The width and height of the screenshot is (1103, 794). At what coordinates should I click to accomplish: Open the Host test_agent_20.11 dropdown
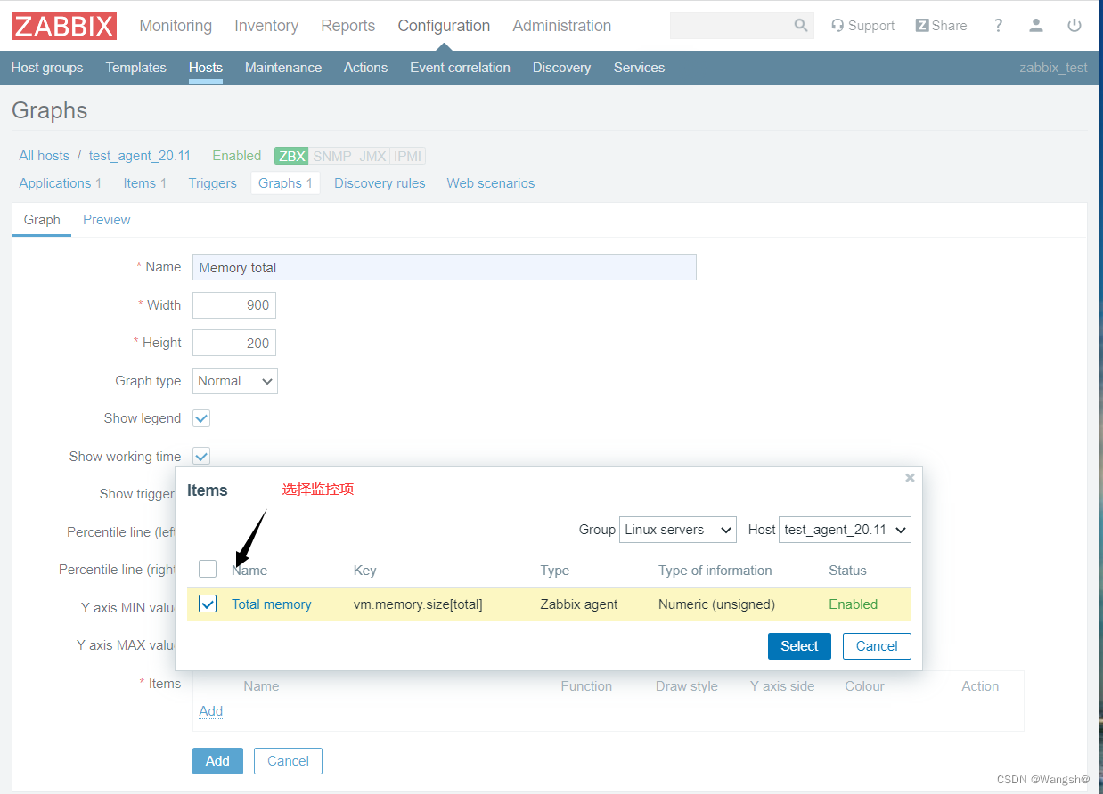[x=845, y=530]
